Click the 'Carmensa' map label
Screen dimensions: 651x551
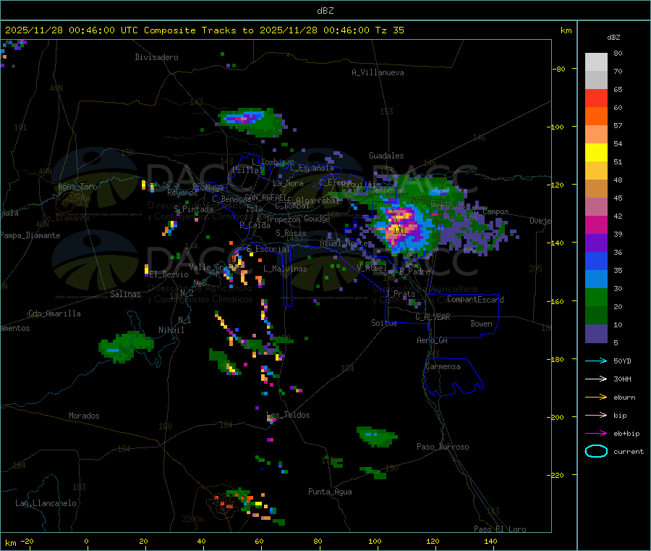(x=443, y=366)
